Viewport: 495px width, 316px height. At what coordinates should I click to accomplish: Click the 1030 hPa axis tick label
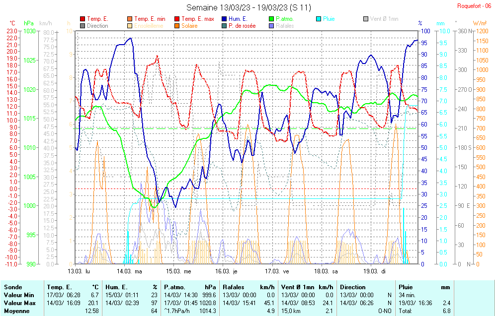30,31
